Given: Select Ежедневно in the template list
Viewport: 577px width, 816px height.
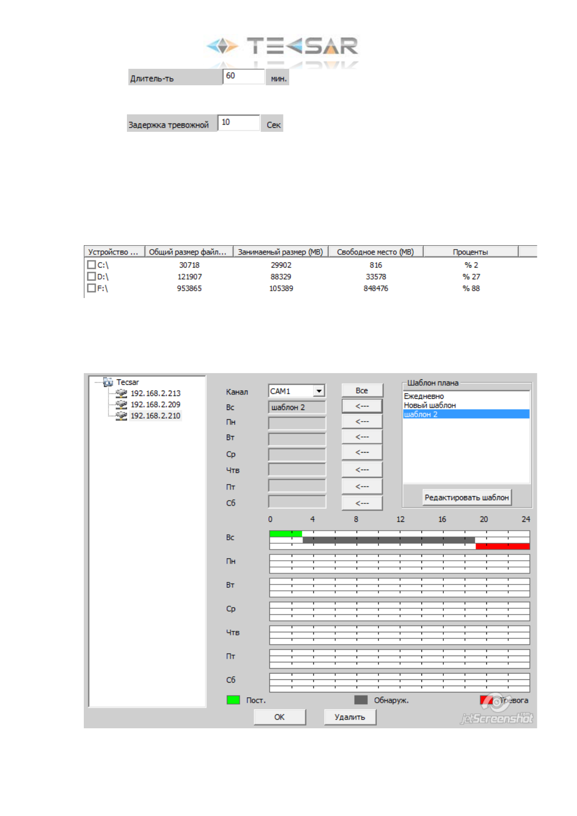Looking at the screenshot, I should [x=424, y=396].
